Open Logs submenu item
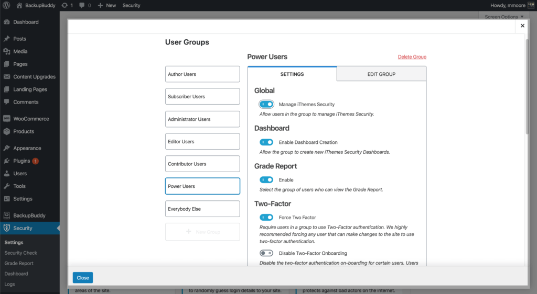 click(9, 284)
